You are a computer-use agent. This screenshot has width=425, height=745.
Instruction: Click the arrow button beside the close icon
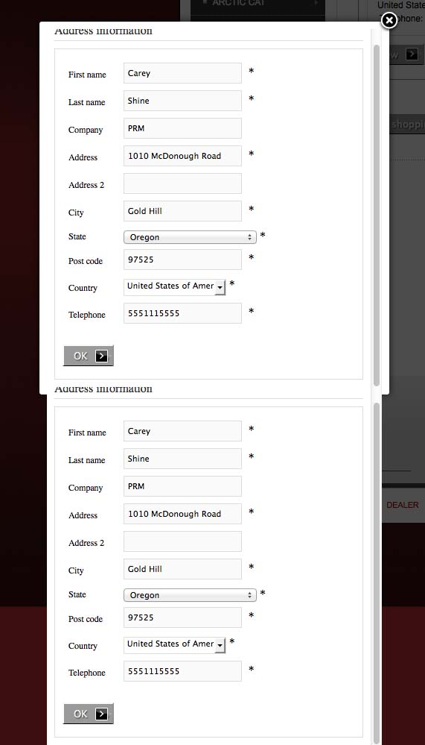(x=412, y=54)
